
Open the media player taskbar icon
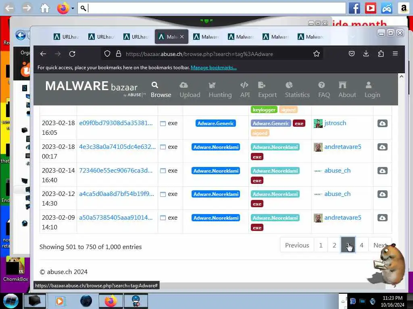click(60, 301)
